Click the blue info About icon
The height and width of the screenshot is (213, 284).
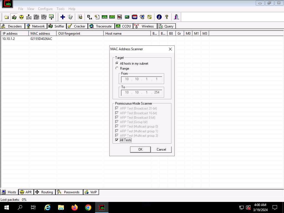159,17
